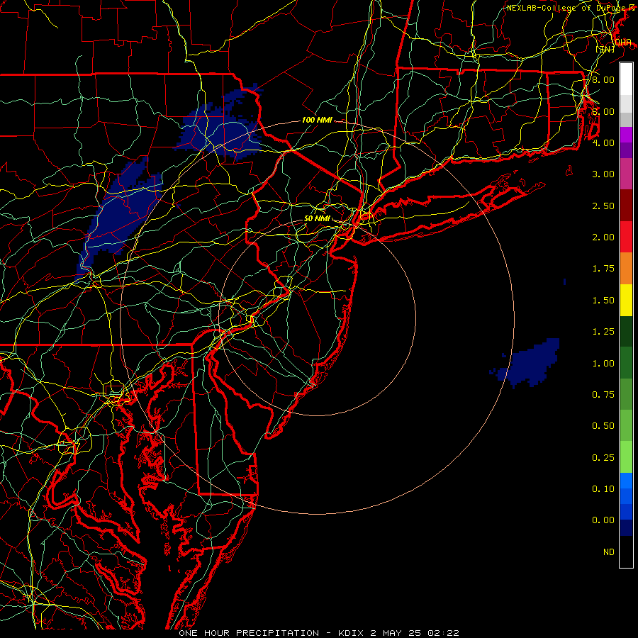The image size is (638, 638).
Task: Click the "6.00" legend label
Action: click(603, 111)
